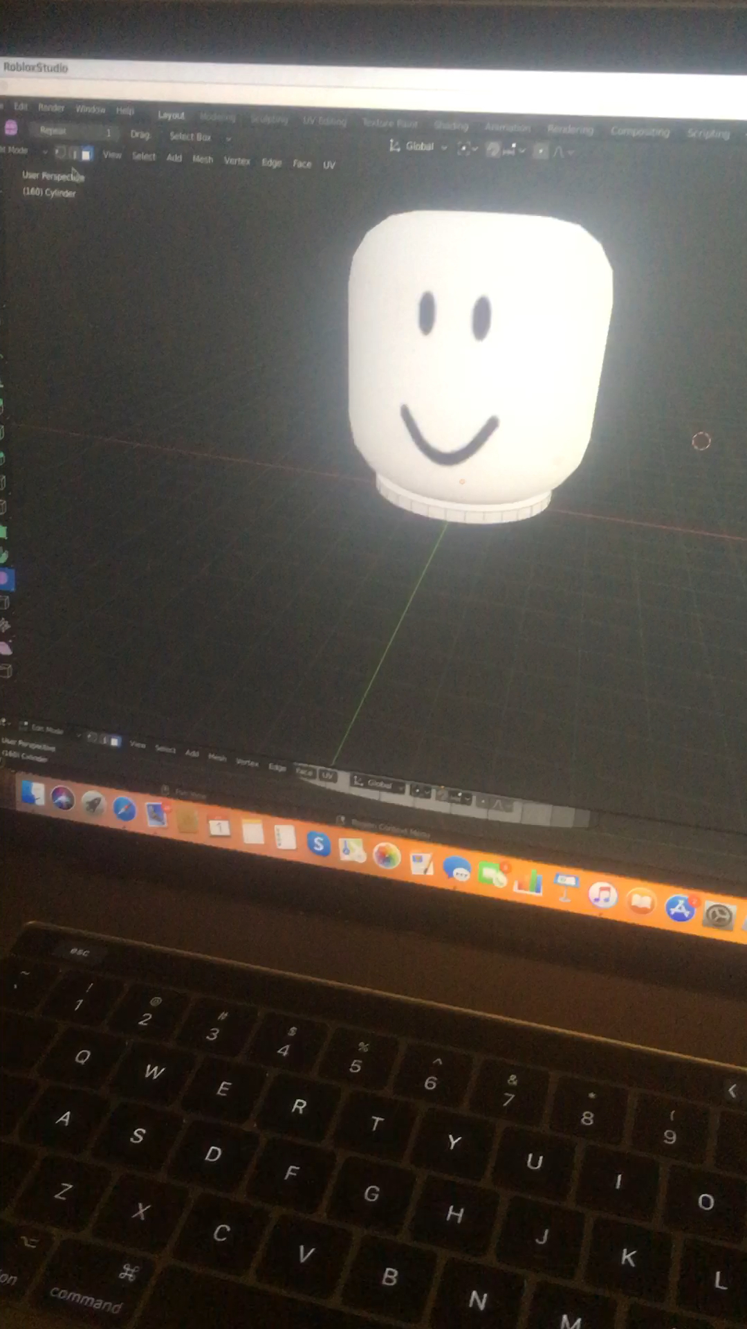Open Add menu in top viewport header
Viewport: 747px width, 1329px height.
(x=174, y=158)
